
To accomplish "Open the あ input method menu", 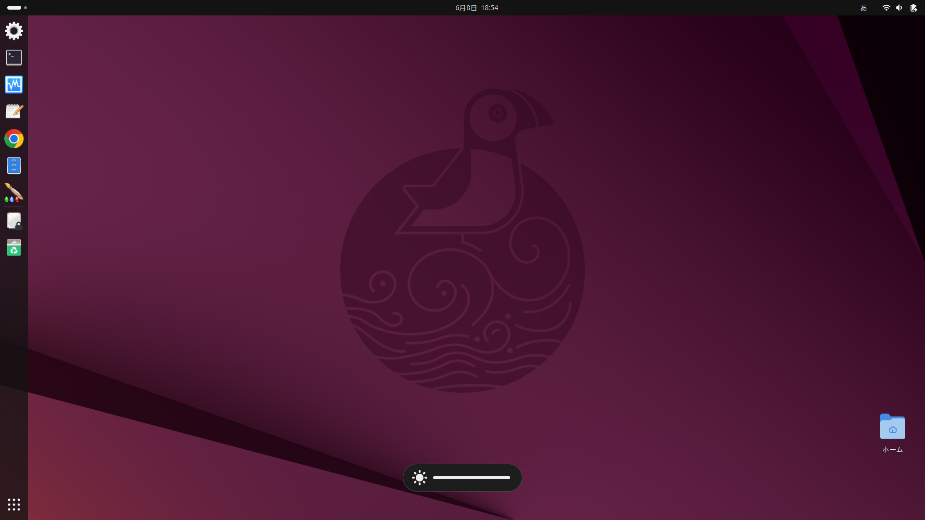I will point(863,8).
